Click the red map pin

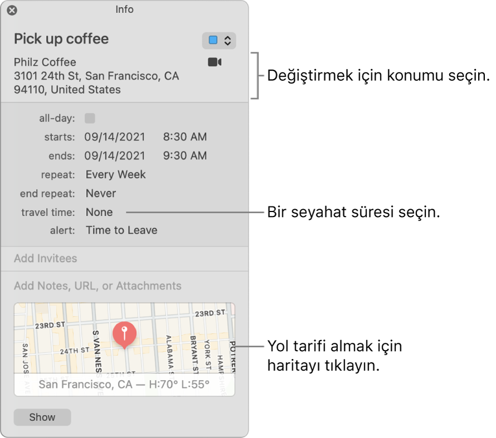tap(124, 335)
